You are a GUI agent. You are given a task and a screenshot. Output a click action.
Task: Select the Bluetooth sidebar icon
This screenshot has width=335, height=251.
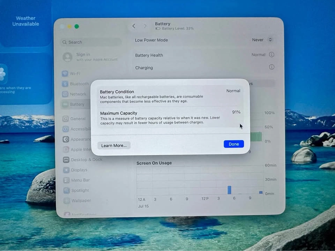pyautogui.click(x=65, y=84)
